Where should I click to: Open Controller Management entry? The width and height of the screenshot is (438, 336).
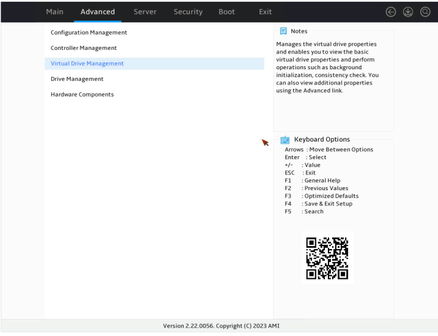(154, 48)
